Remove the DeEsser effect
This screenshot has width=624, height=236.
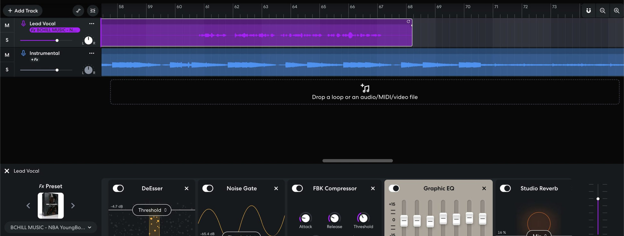pos(187,189)
